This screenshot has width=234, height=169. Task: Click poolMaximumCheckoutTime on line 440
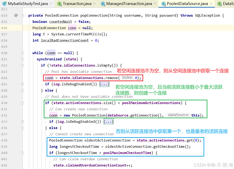[127, 153]
